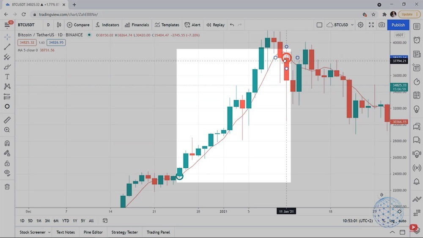Open chart settings gear icon
Viewport: 423px width, 238px height.
tap(360, 25)
